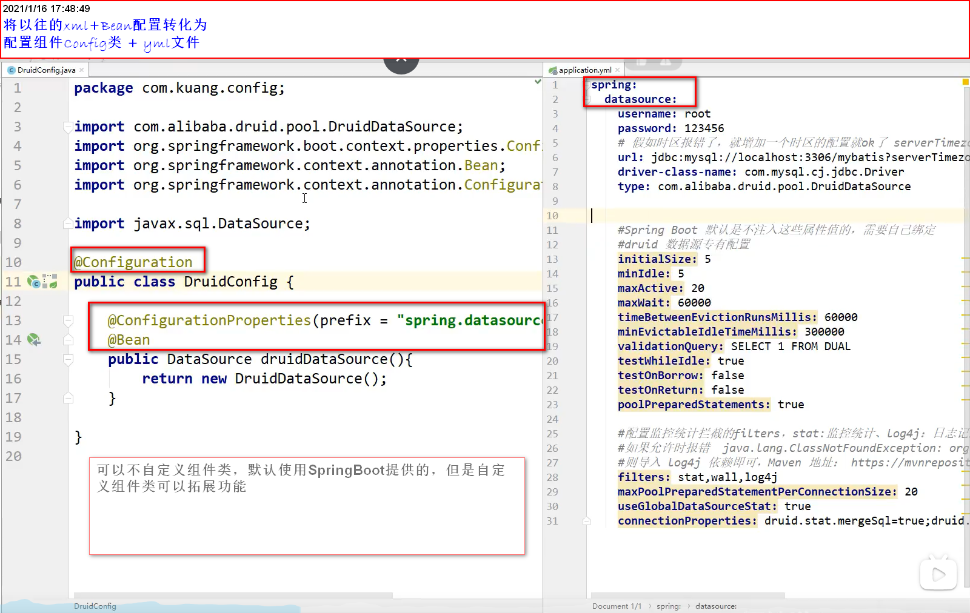Click the DruidConfig editor horizontal scrollbar
The image size is (970, 613).
(x=233, y=595)
